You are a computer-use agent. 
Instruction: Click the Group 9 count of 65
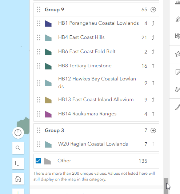click(x=144, y=10)
